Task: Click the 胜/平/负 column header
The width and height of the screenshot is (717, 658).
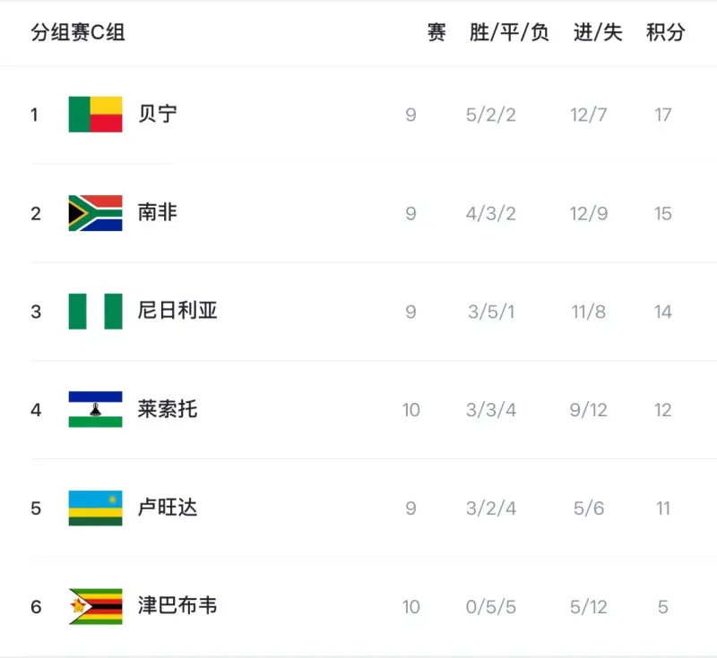Action: (x=509, y=33)
